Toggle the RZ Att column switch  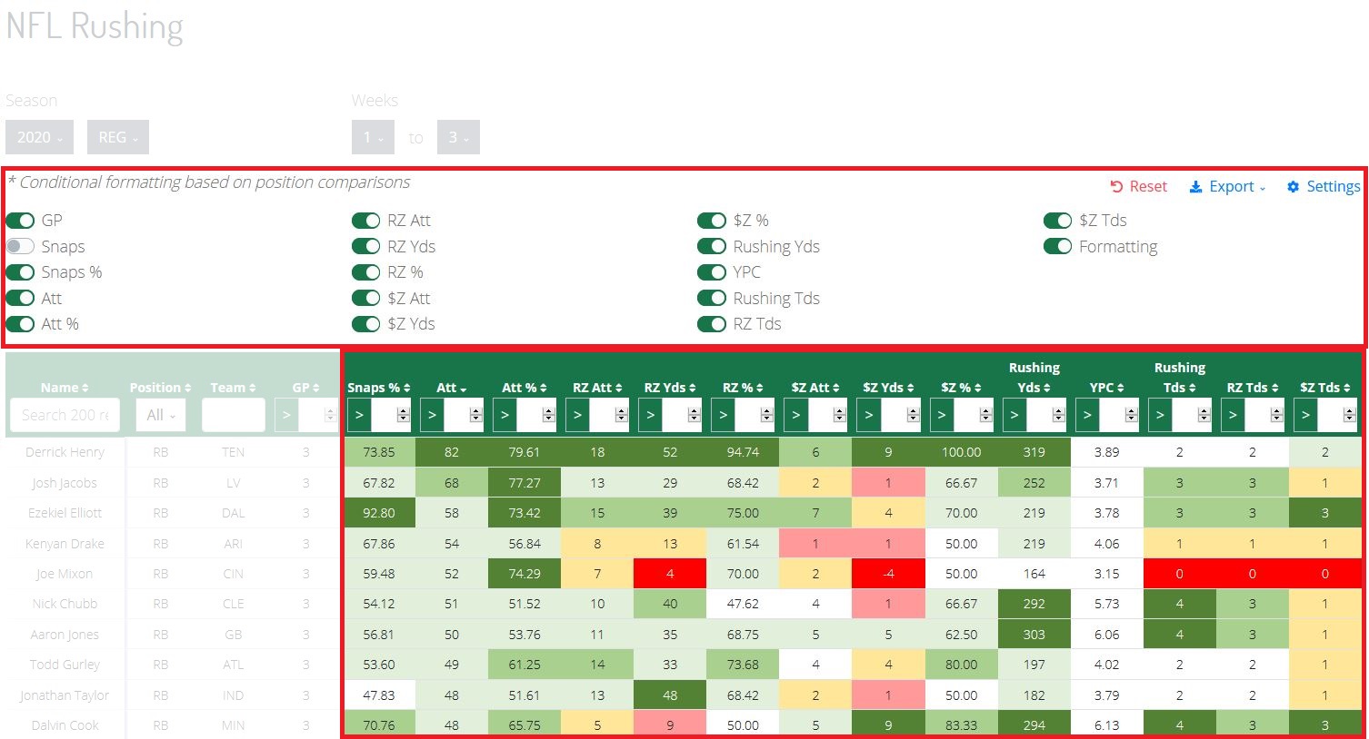365,221
